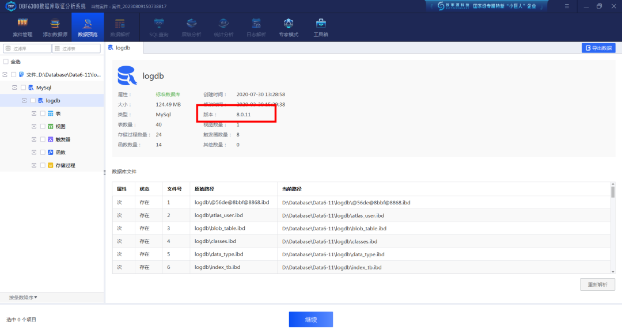
Task: Open 日志解析 log parsing
Action: point(256,28)
